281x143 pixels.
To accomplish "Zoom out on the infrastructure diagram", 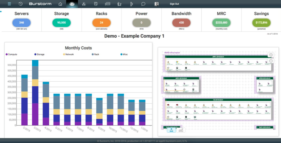I will [271, 61].
